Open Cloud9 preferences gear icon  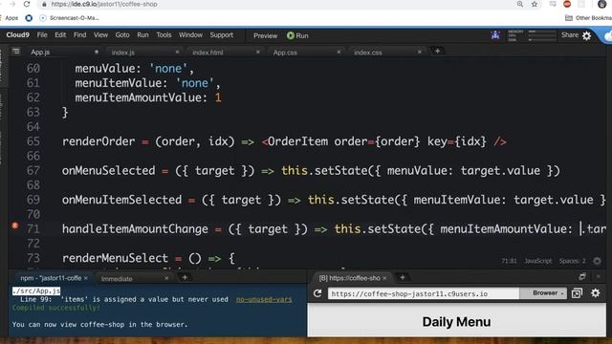click(586, 36)
